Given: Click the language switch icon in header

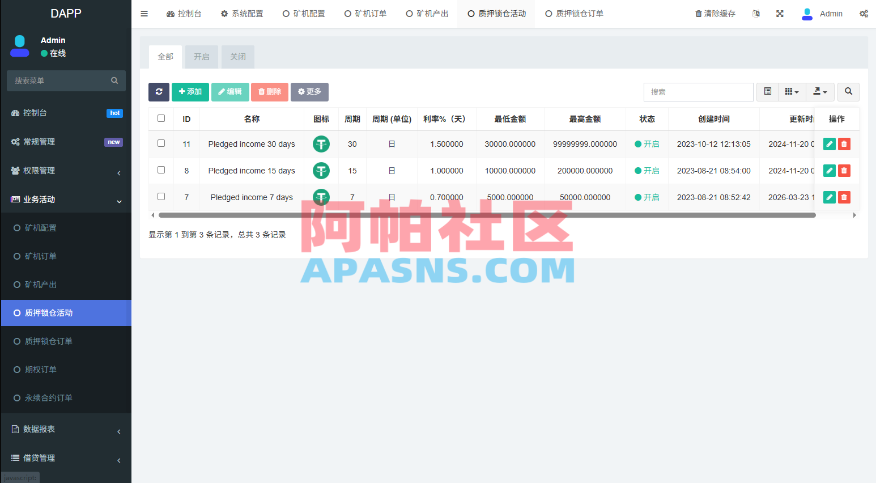Looking at the screenshot, I should 756,14.
